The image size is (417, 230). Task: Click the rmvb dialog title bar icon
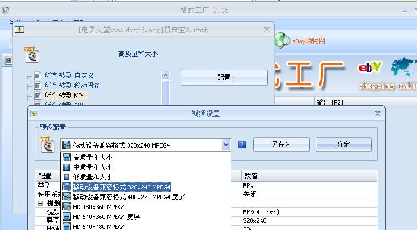[x=19, y=30]
